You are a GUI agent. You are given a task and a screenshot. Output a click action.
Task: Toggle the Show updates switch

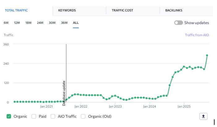(178, 23)
